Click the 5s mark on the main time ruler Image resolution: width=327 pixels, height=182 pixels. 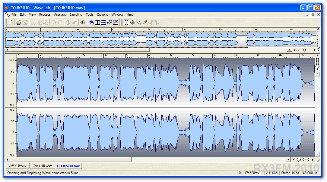127,56
